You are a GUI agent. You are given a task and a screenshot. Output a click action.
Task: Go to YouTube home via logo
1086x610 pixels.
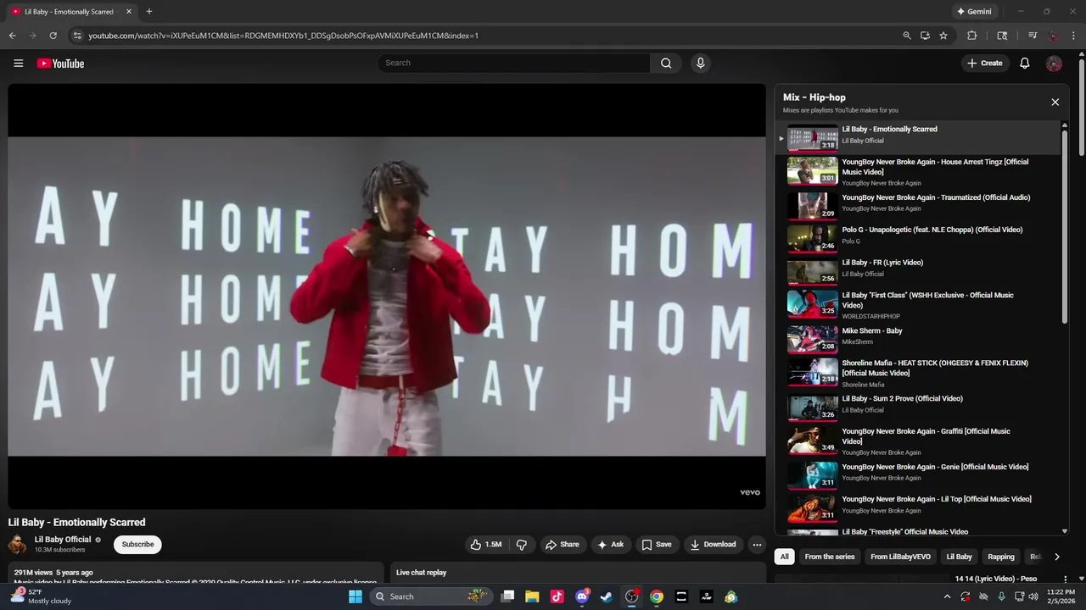(x=60, y=63)
